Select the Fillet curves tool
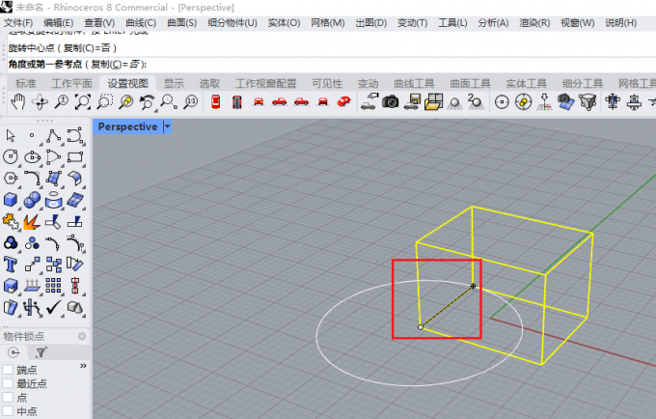 pyautogui.click(x=32, y=179)
